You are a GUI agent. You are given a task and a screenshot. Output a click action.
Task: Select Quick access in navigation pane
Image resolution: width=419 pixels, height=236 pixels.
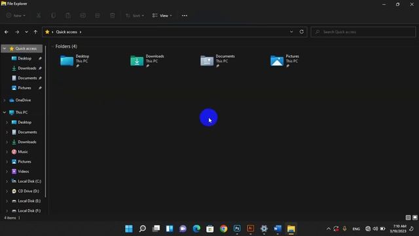pos(26,49)
